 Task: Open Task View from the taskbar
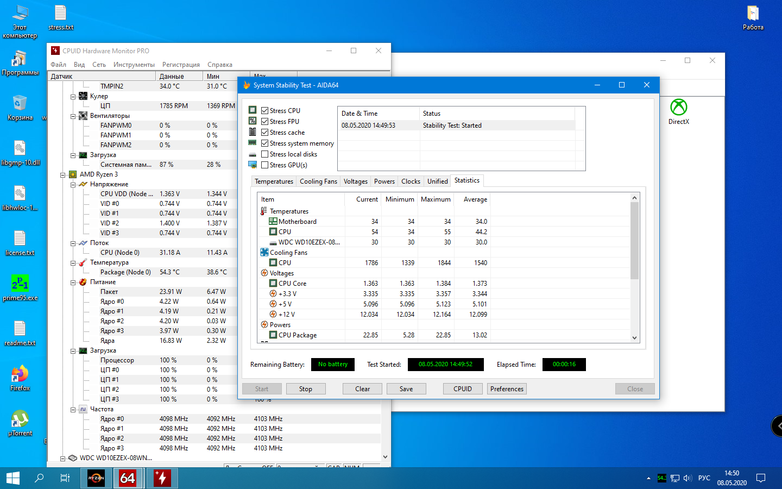[x=65, y=478]
